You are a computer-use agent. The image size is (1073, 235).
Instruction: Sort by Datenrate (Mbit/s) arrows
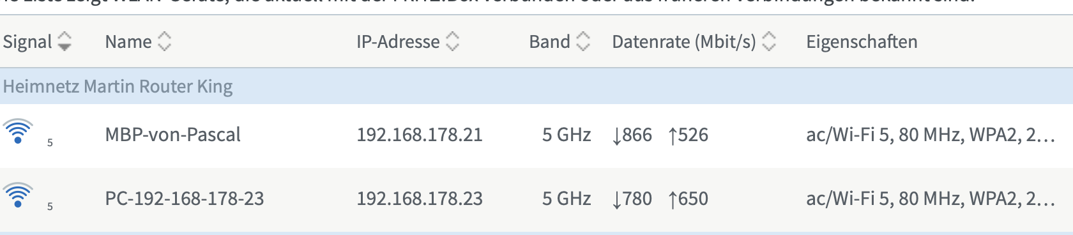769,42
